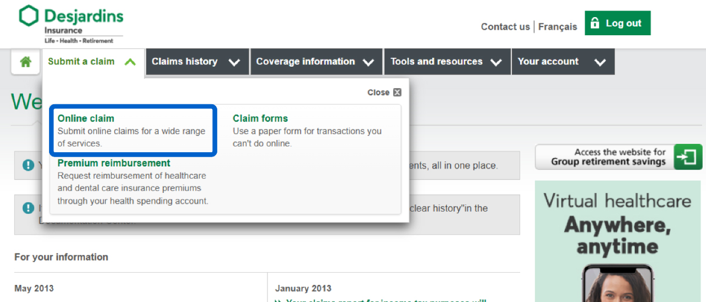This screenshot has height=302, width=706.
Task: Select the Claim forms menu option
Action: pos(260,118)
